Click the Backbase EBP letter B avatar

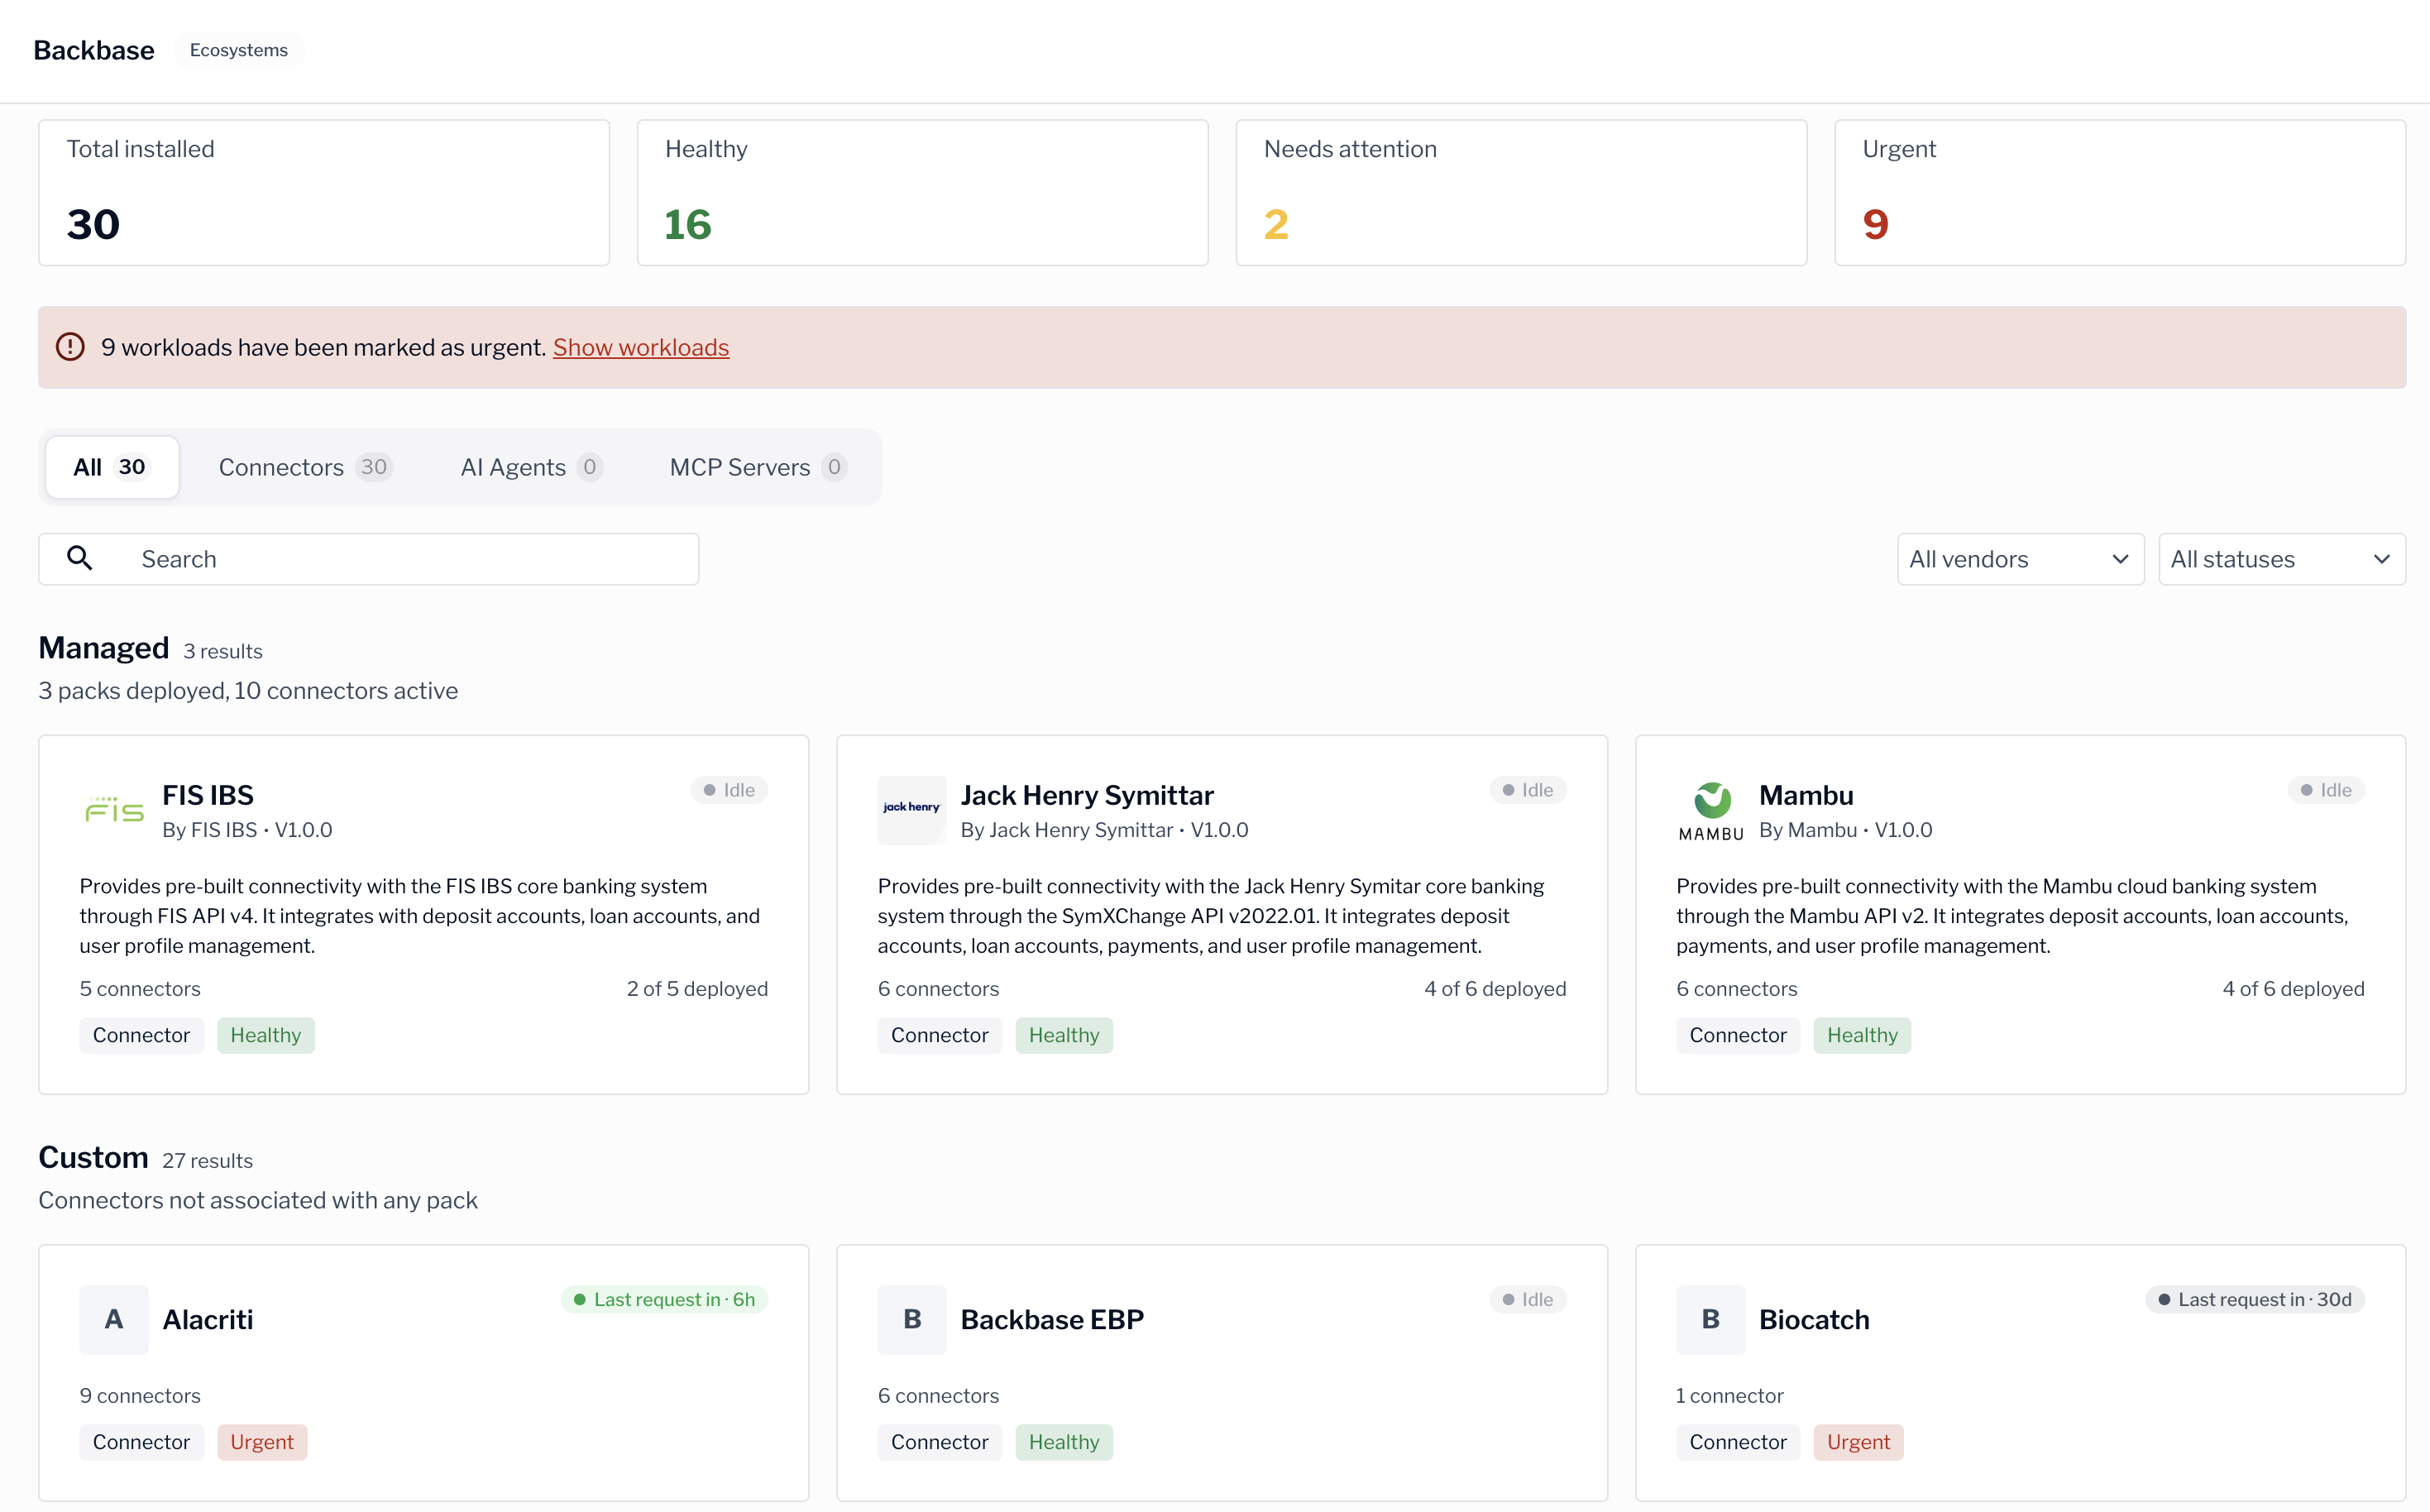click(x=912, y=1319)
